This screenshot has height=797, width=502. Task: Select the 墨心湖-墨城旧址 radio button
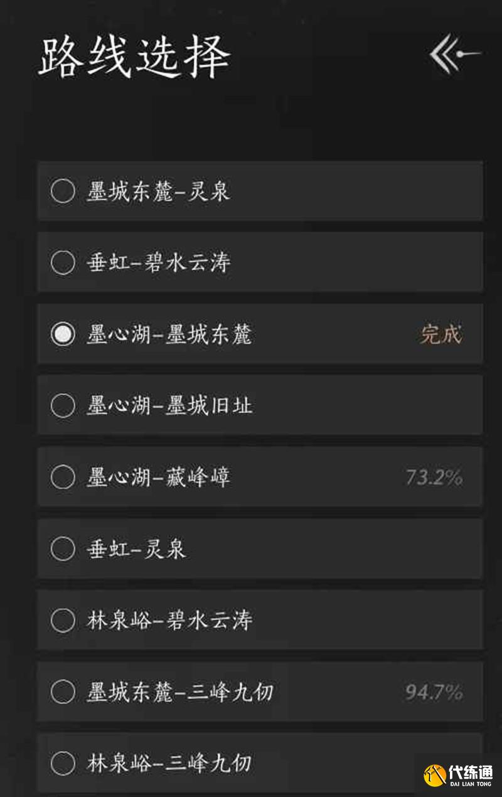pos(63,405)
